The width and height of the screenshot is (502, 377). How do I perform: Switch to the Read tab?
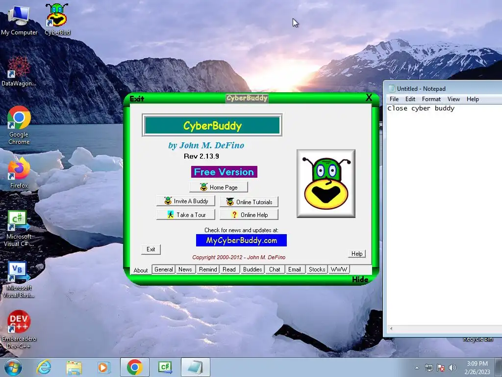click(229, 269)
